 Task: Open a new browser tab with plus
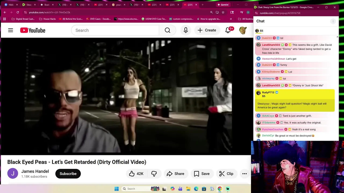[203, 5]
